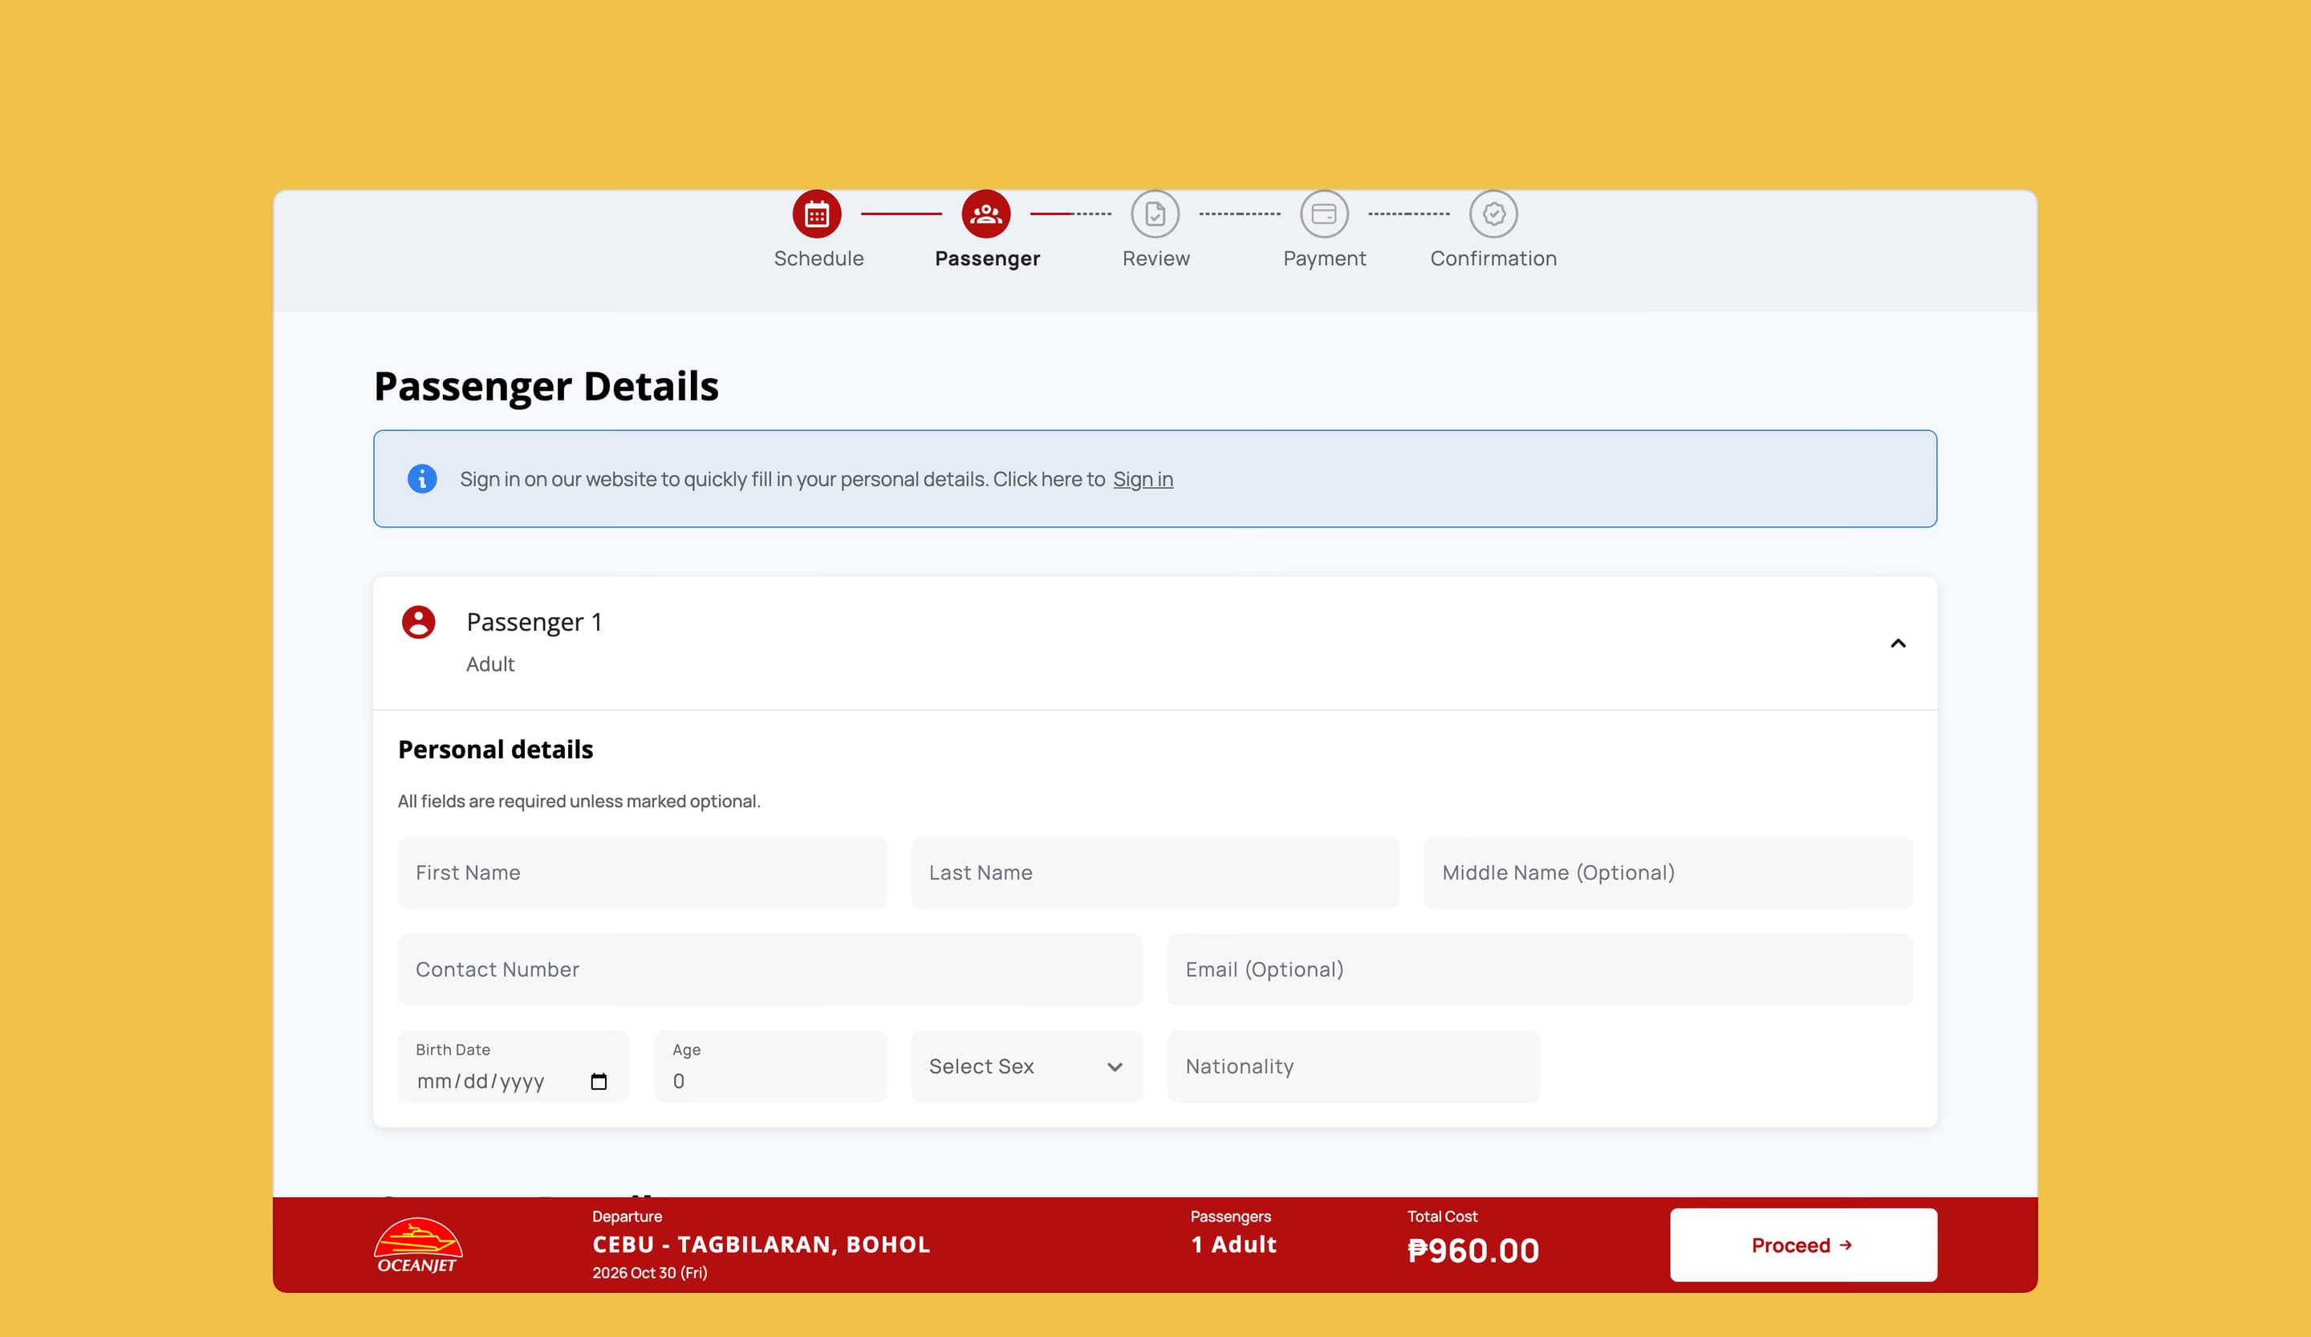Click the ₱960.00 total cost
Viewport: 2311px width, 1337px height.
[1472, 1251]
